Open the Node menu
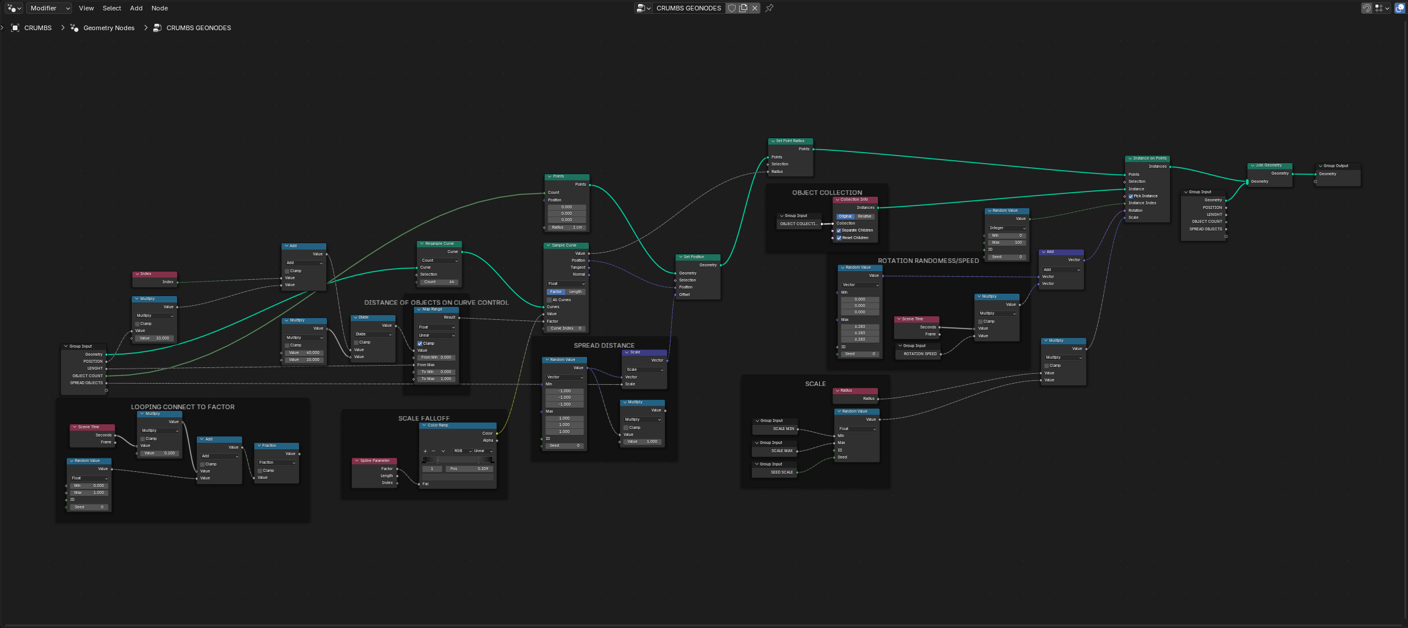The image size is (1408, 628). [160, 8]
